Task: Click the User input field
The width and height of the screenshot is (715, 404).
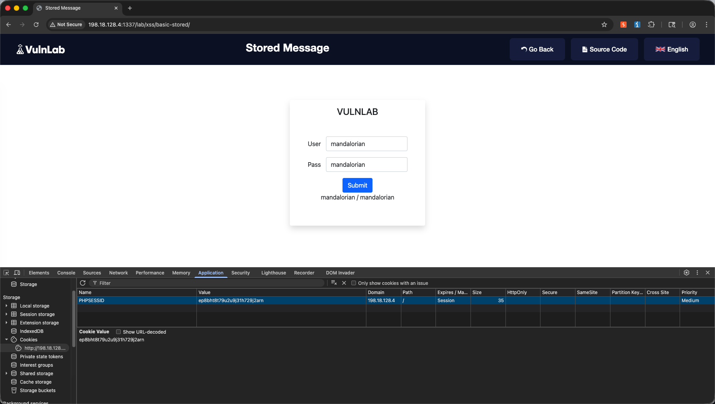Action: [367, 144]
